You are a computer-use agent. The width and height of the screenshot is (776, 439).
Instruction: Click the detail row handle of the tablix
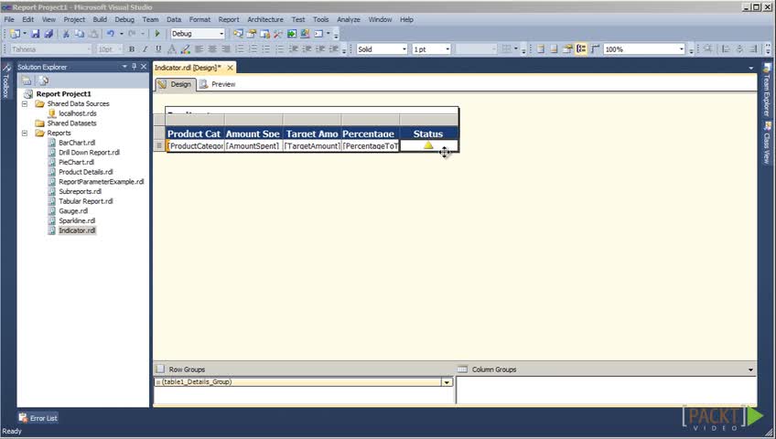point(159,145)
